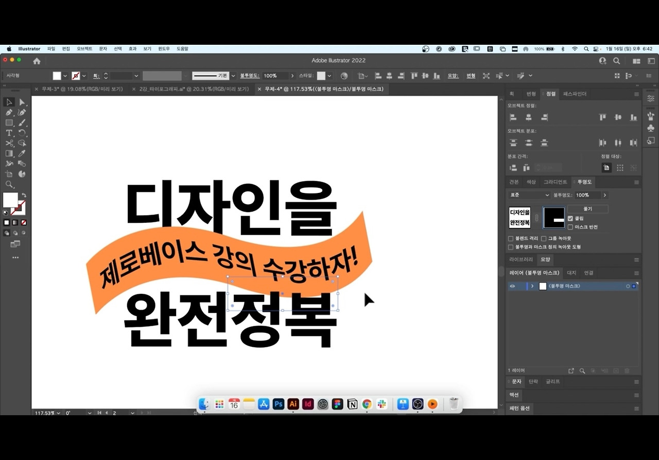The image size is (659, 460).
Task: Open the zoom level dropdown at 117.53%
Action: tap(58, 413)
